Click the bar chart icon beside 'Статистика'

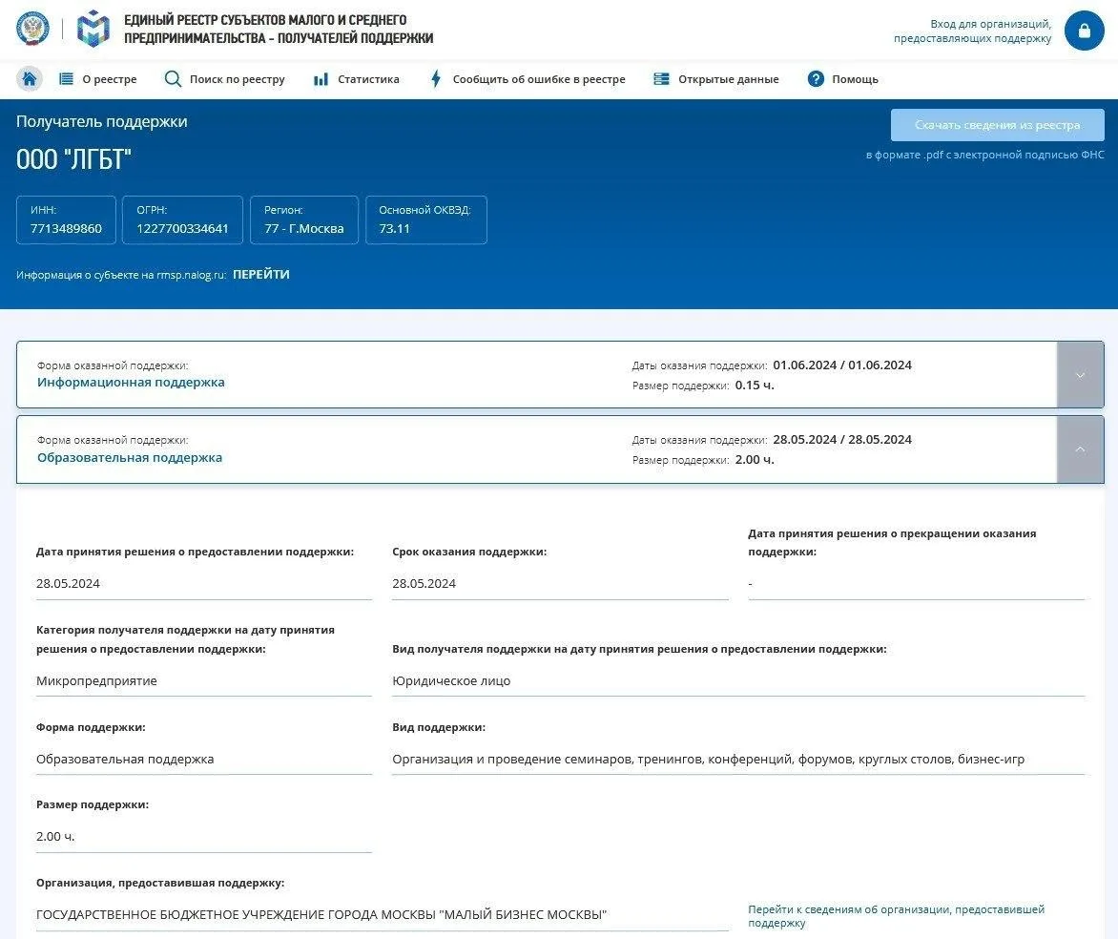pyautogui.click(x=321, y=78)
